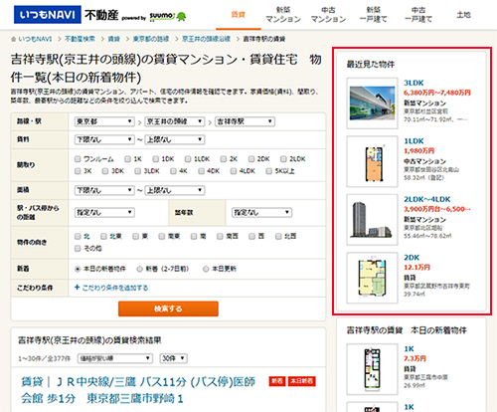Open the 2LDK~4LDK listing title link

pyautogui.click(x=427, y=199)
